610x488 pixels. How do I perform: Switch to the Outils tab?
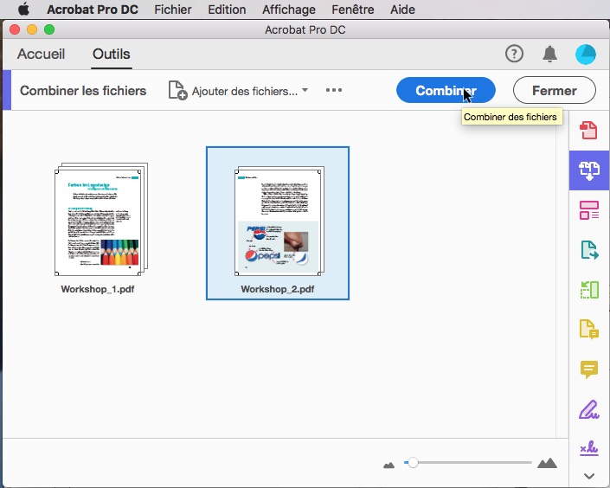pyautogui.click(x=112, y=55)
